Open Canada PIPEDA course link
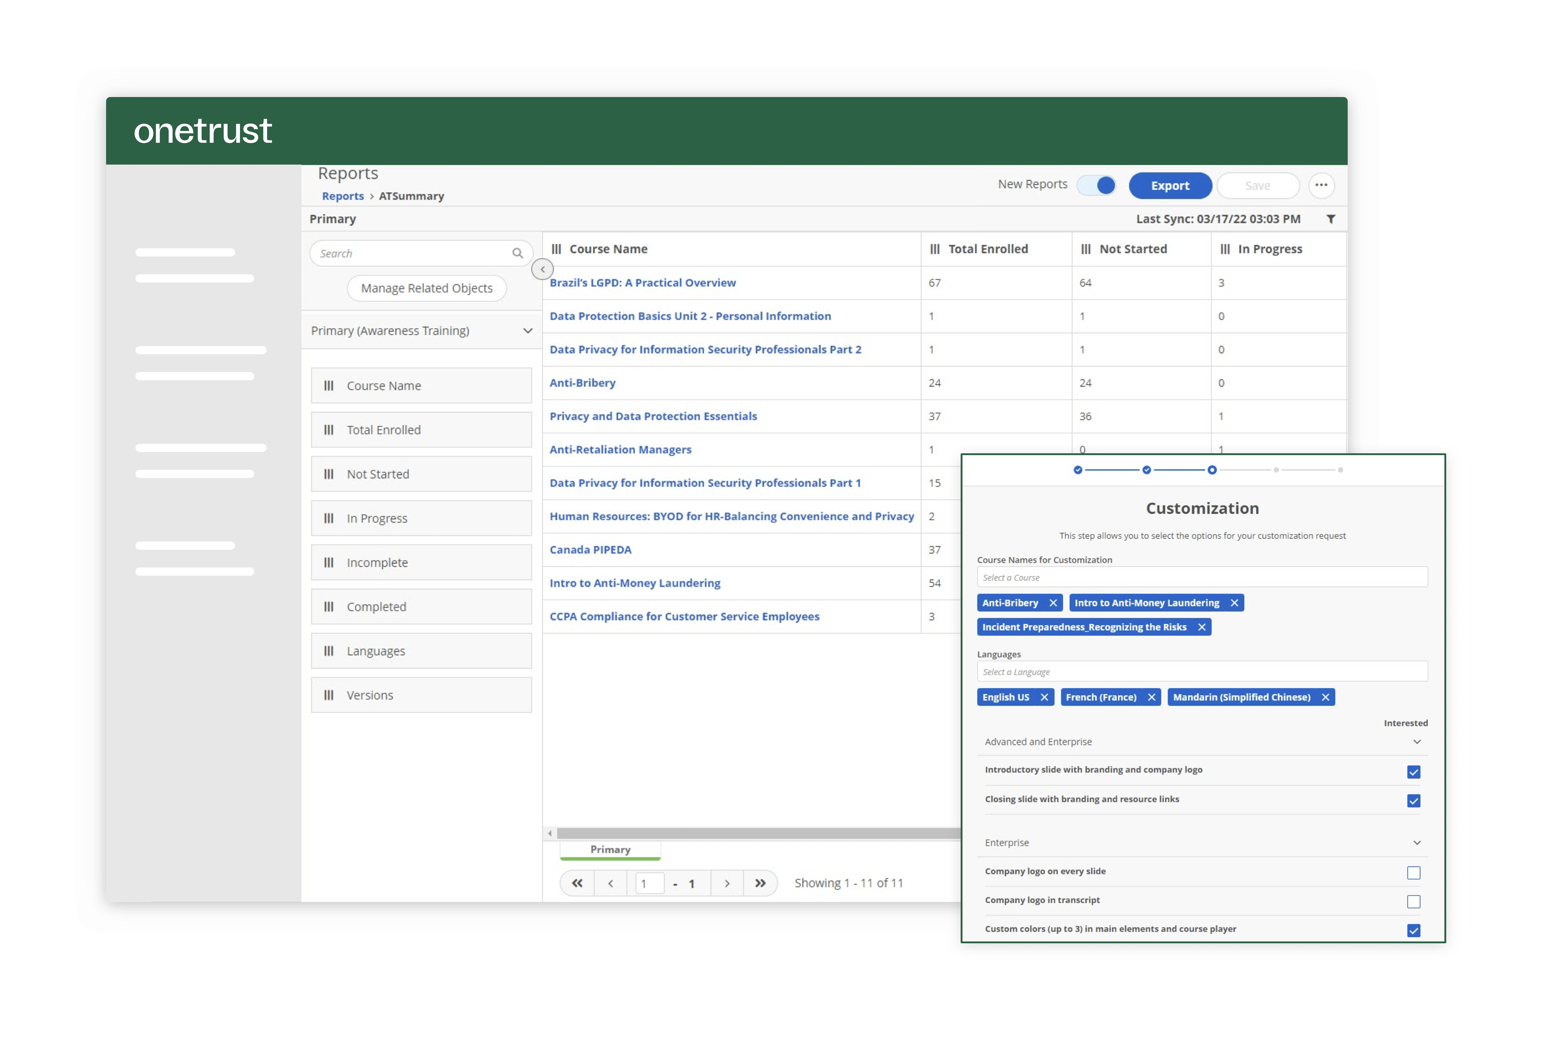The width and height of the screenshot is (1552, 1040). 590,550
